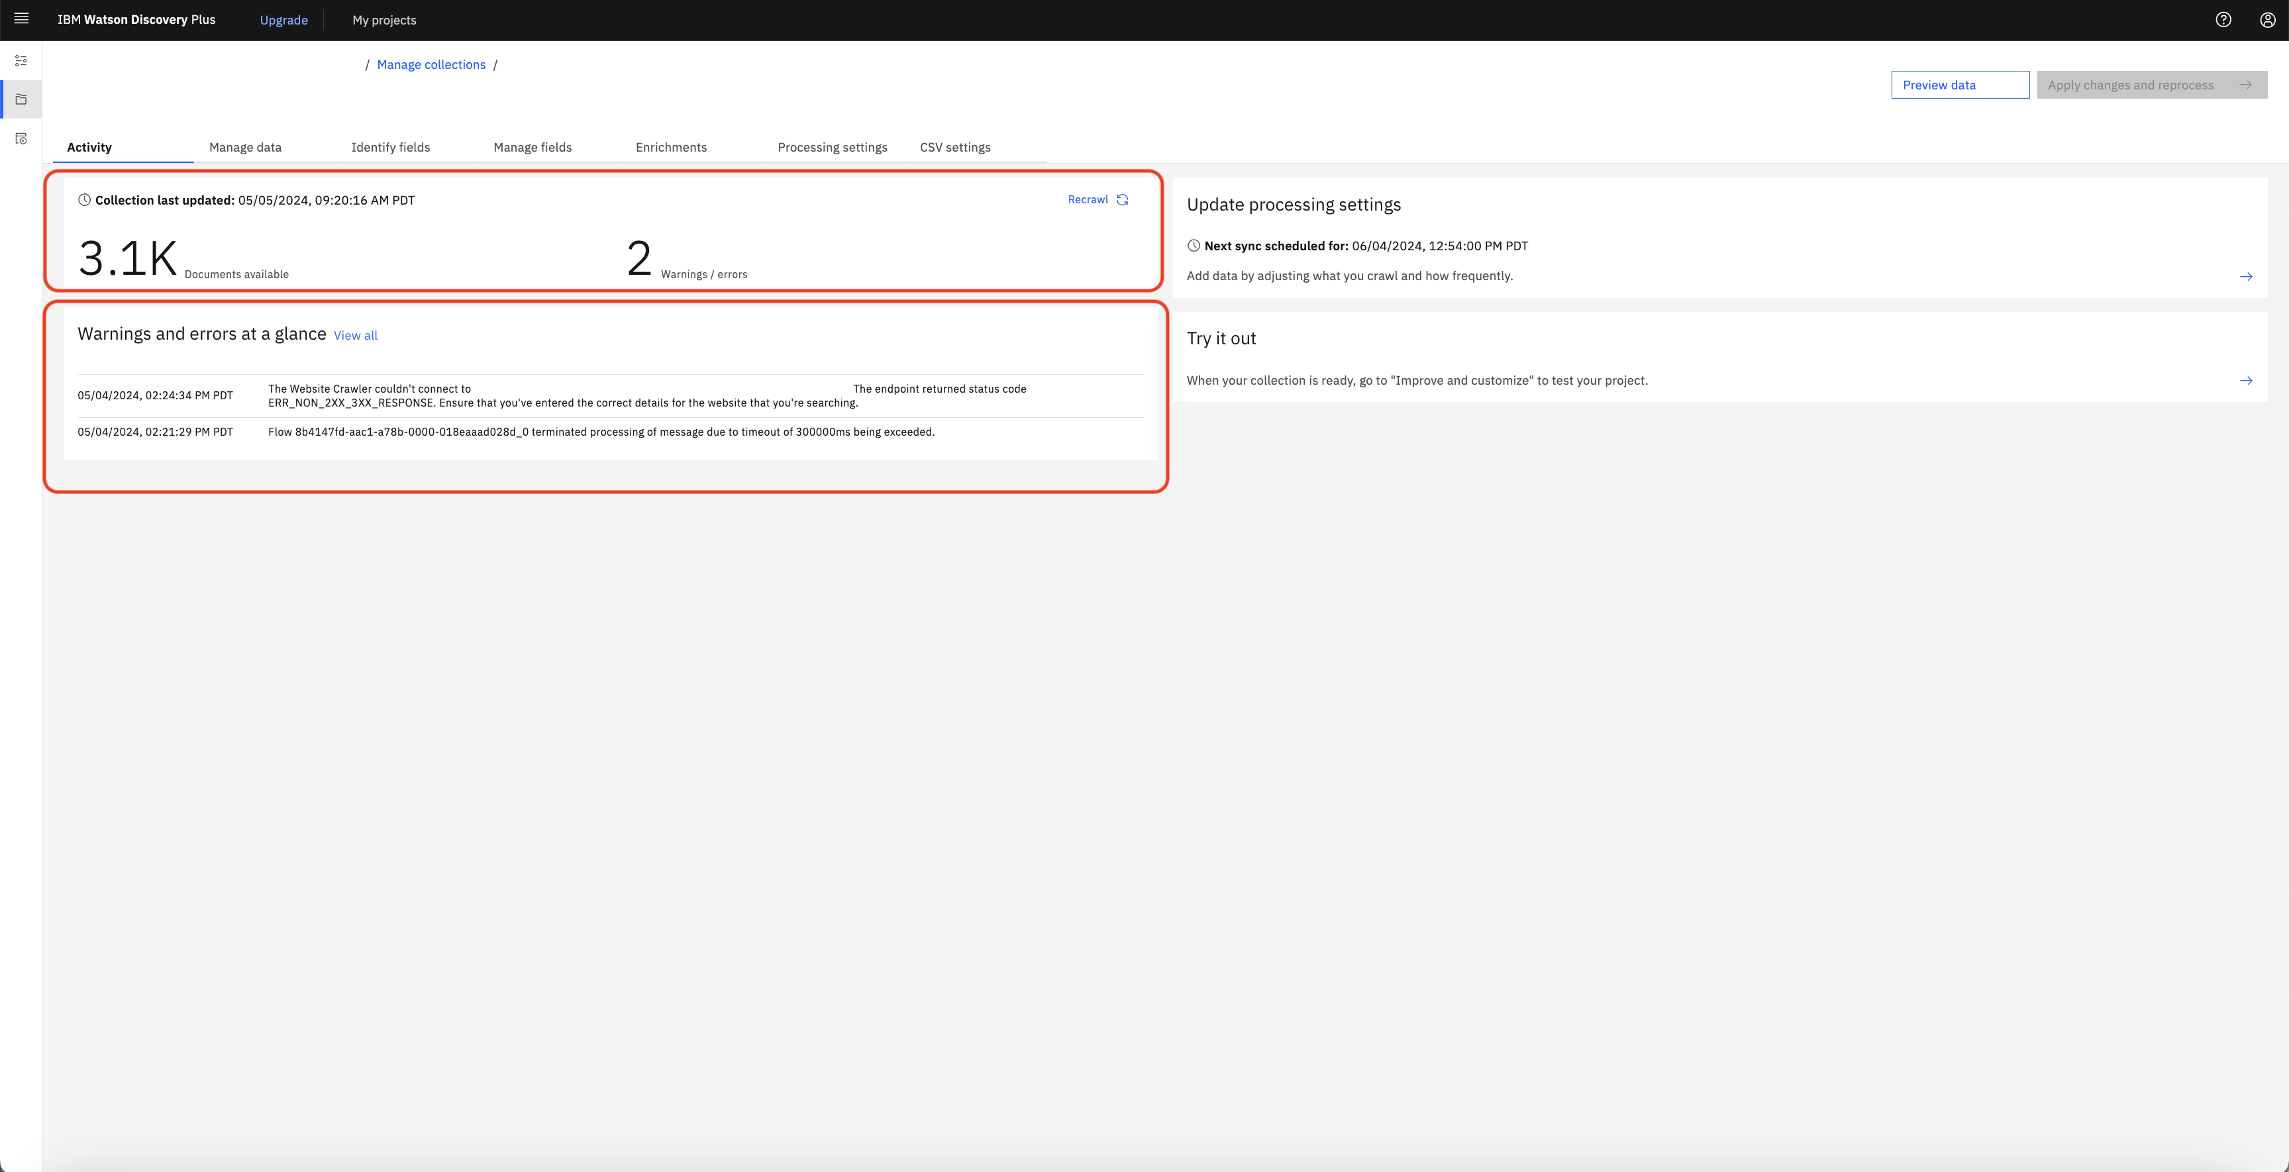Click the Website Crawler couldn't connect message
2289x1172 pixels.
click(x=647, y=395)
